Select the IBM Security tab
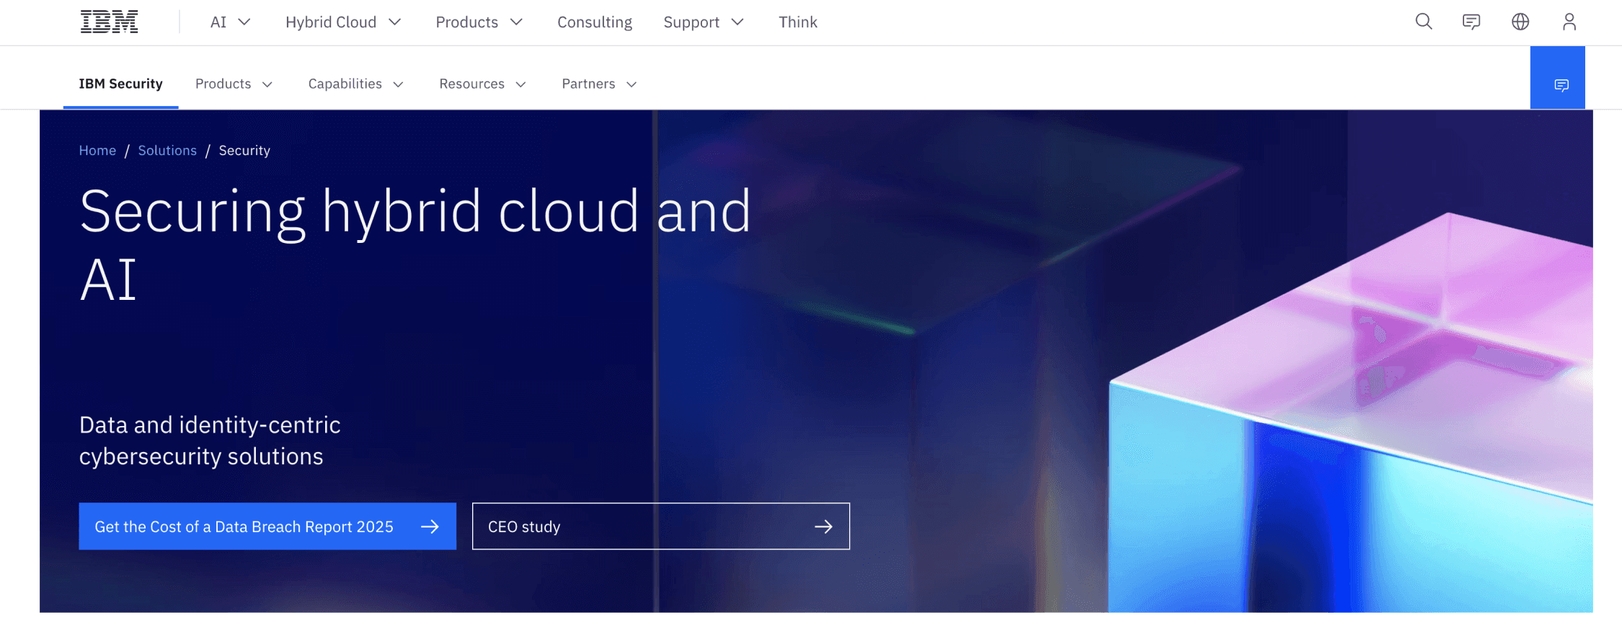Viewport: 1622px width, 638px height. [120, 84]
